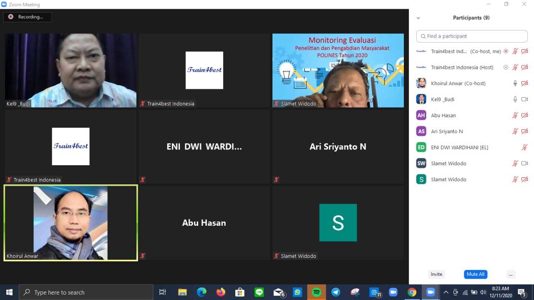Select Ari Sriyanto N in participants list
The width and height of the screenshot is (534, 300).
click(x=447, y=131)
